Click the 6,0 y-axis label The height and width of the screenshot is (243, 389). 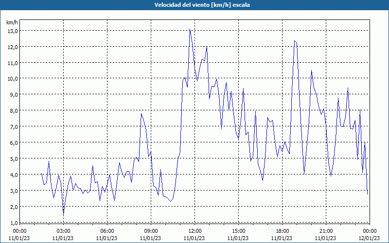click(x=14, y=143)
